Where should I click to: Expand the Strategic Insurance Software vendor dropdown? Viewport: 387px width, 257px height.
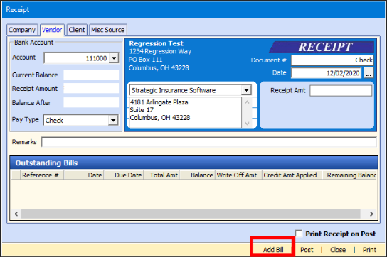coord(246,90)
